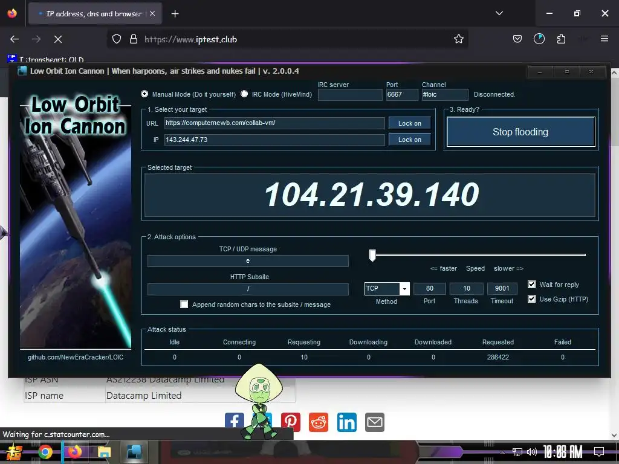Open a new Firefox tab with plus
Viewport: 619px width, 464px height.
click(175, 14)
